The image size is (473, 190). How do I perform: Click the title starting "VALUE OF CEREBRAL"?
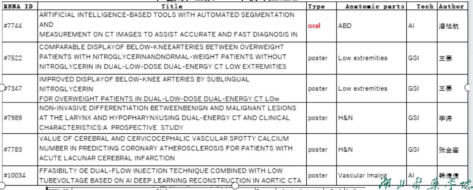point(166,148)
